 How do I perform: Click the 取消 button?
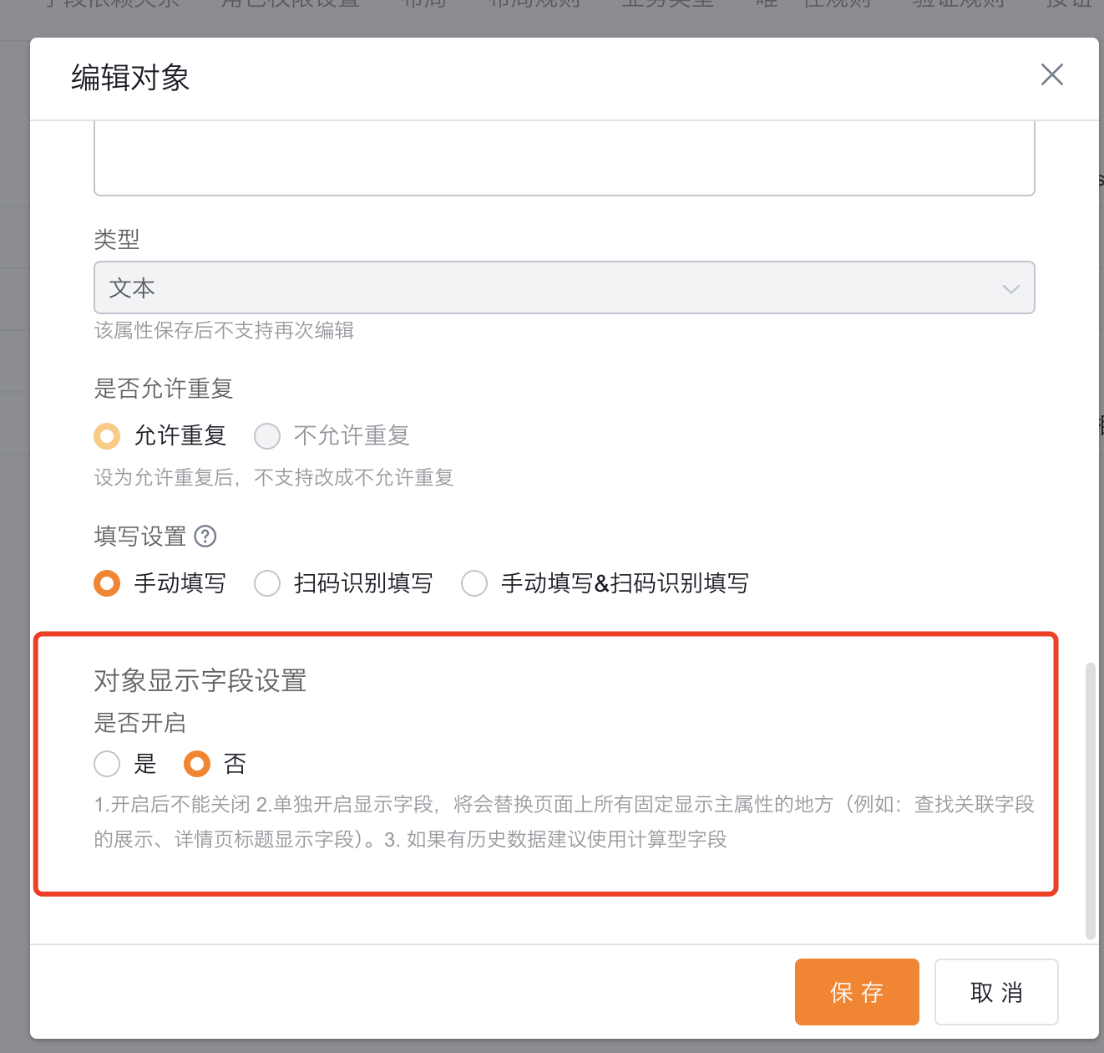point(996,992)
